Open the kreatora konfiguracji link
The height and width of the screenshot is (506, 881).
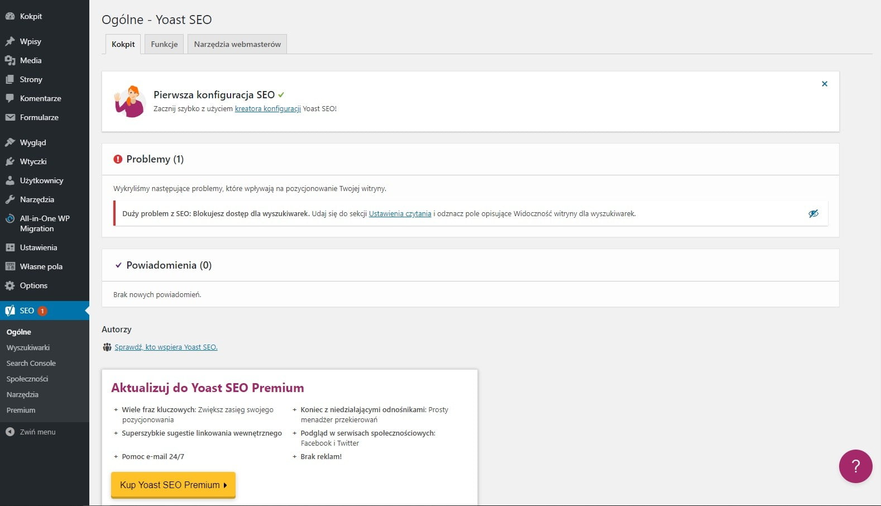tap(267, 109)
